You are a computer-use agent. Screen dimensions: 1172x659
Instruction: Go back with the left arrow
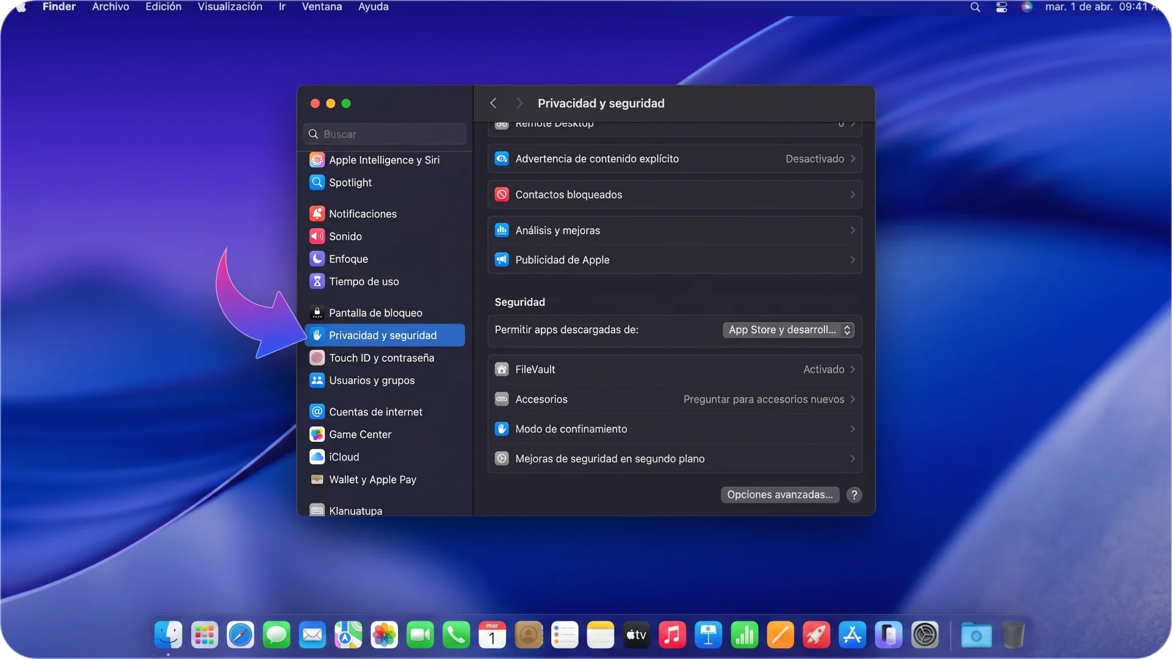point(493,103)
